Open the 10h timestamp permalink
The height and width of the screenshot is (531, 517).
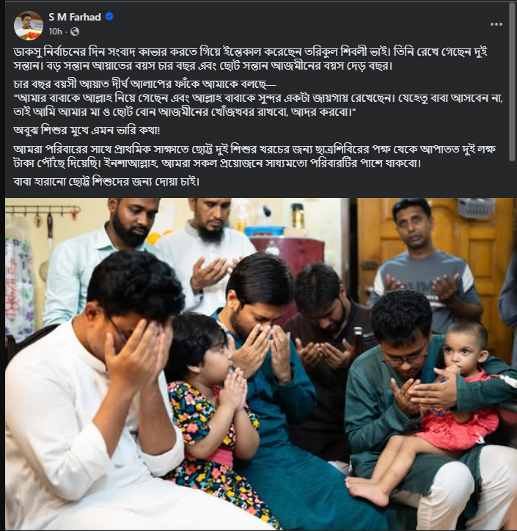pyautogui.click(x=56, y=32)
